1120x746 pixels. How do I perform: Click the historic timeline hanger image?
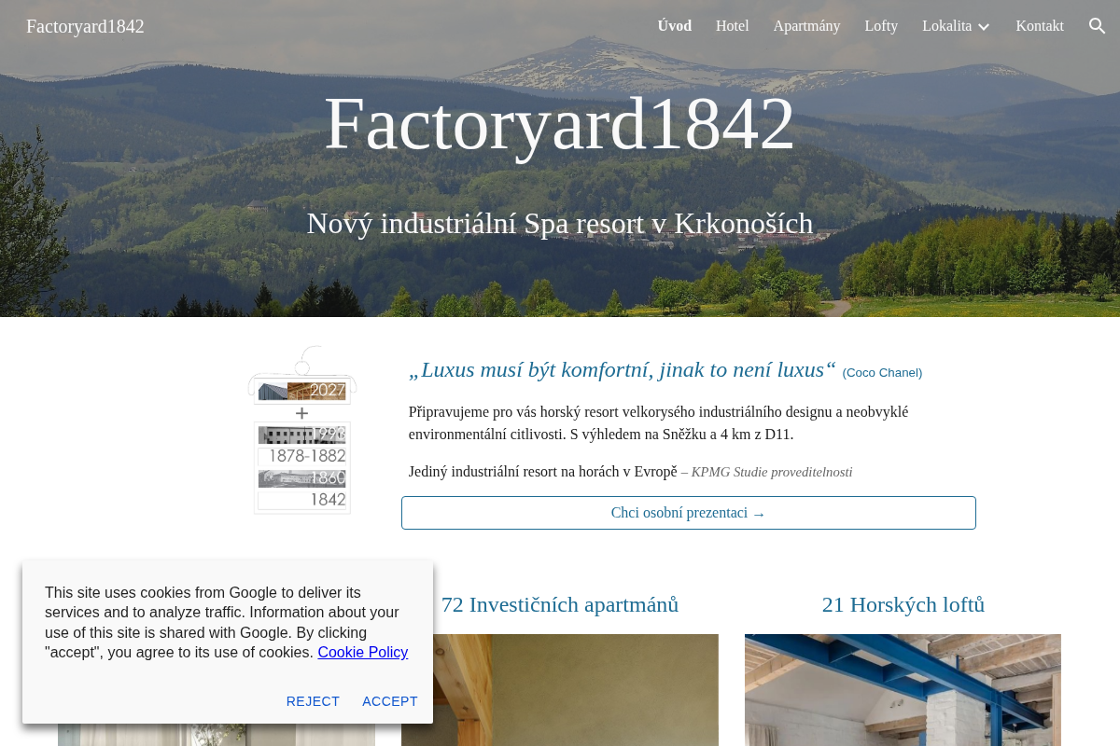pyautogui.click(x=302, y=430)
